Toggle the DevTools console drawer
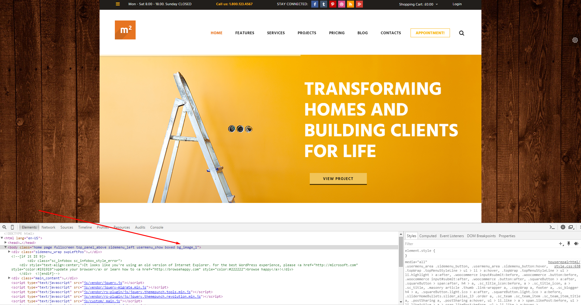Image resolution: width=581 pixels, height=305 pixels. [552, 227]
